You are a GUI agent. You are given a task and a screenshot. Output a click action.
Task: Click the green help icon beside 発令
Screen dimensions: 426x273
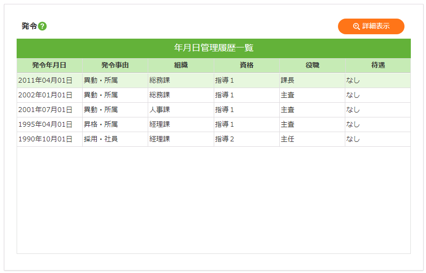coord(43,26)
